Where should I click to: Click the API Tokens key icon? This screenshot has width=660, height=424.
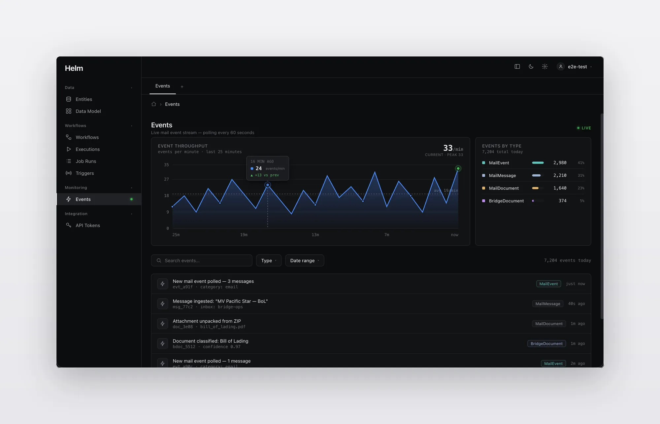pos(69,225)
